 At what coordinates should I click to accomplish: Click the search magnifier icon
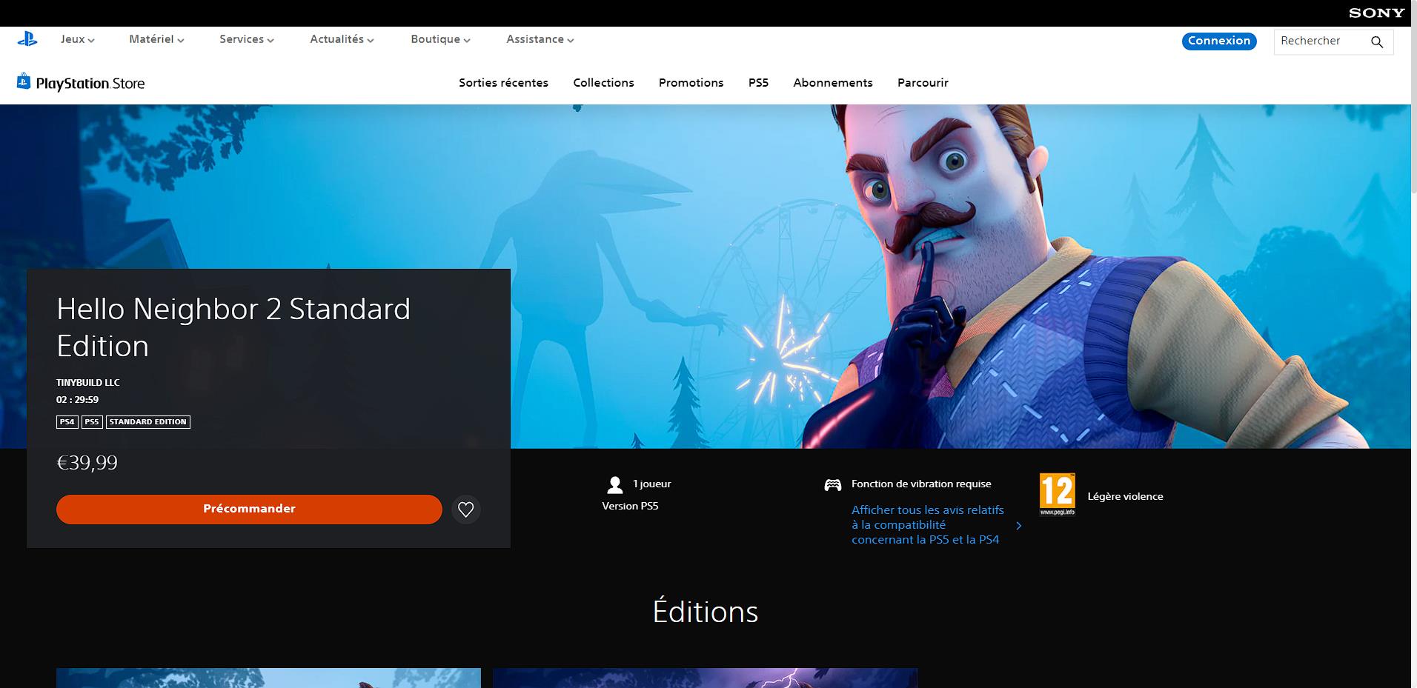[1377, 41]
